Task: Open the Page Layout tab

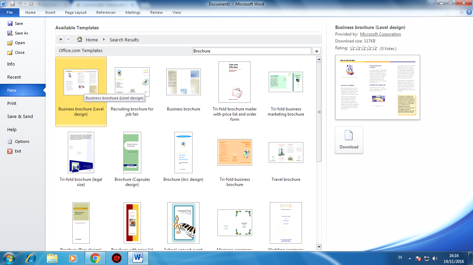Action: [76, 12]
